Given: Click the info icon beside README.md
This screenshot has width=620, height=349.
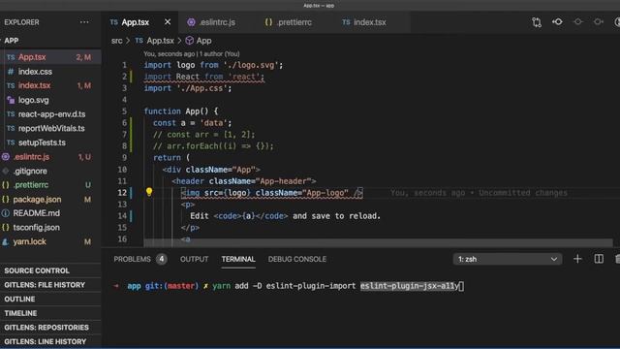Looking at the screenshot, I should (x=6, y=213).
